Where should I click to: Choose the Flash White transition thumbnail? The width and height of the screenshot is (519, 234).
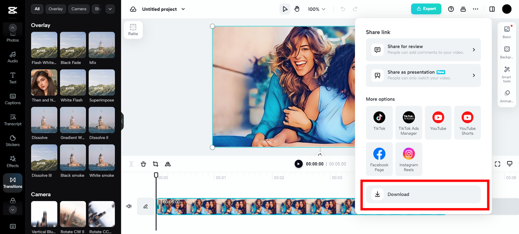44,45
